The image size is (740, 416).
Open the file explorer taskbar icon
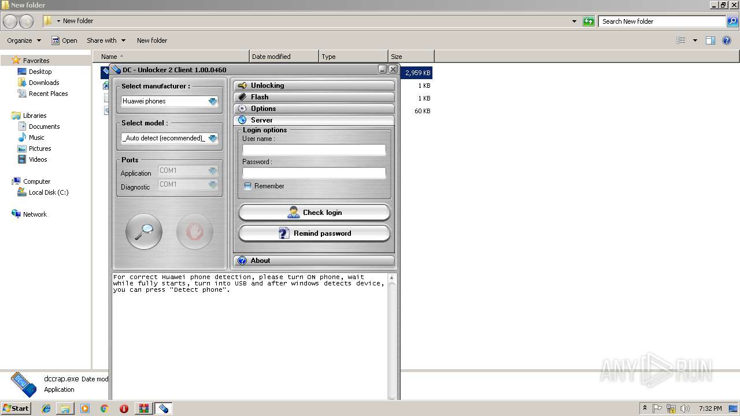tap(65, 408)
